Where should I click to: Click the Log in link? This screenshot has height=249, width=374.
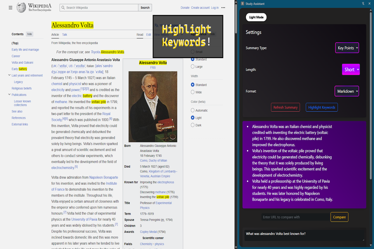click(x=215, y=8)
